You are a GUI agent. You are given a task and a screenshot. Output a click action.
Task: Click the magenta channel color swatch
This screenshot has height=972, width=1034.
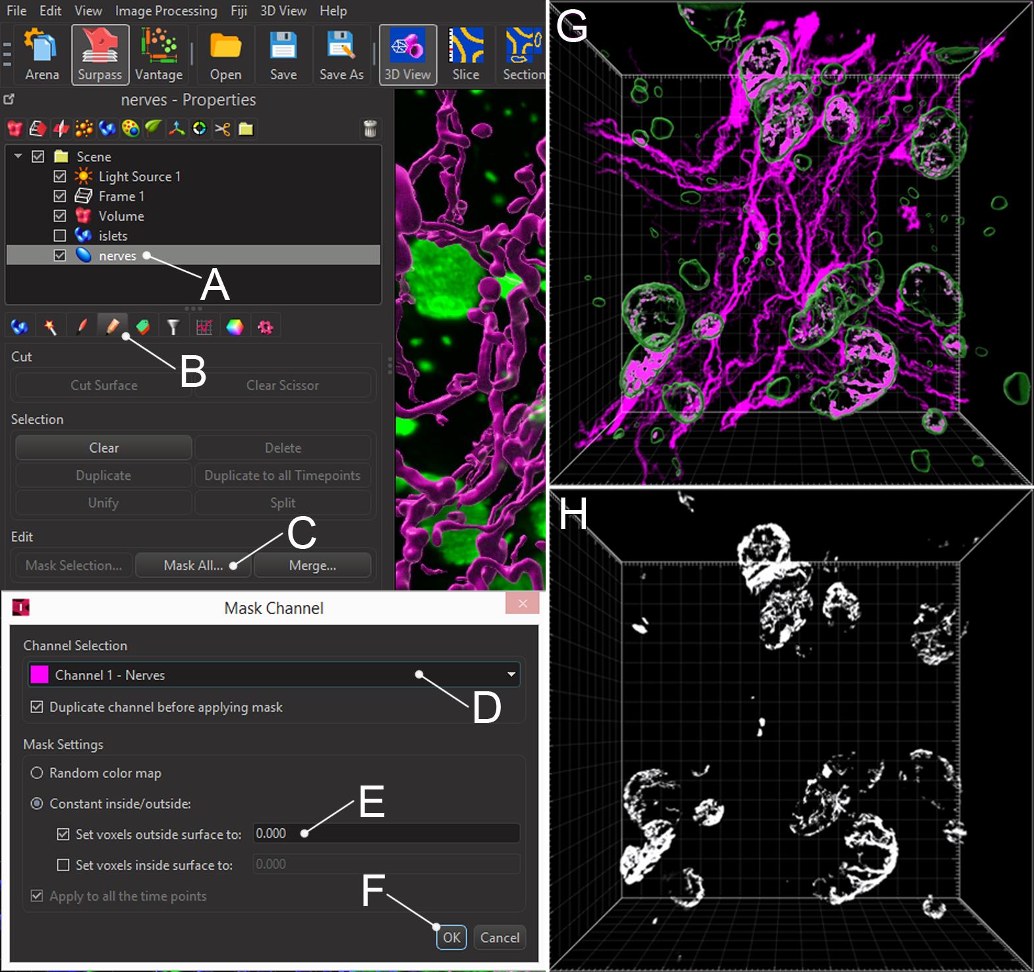[40, 675]
